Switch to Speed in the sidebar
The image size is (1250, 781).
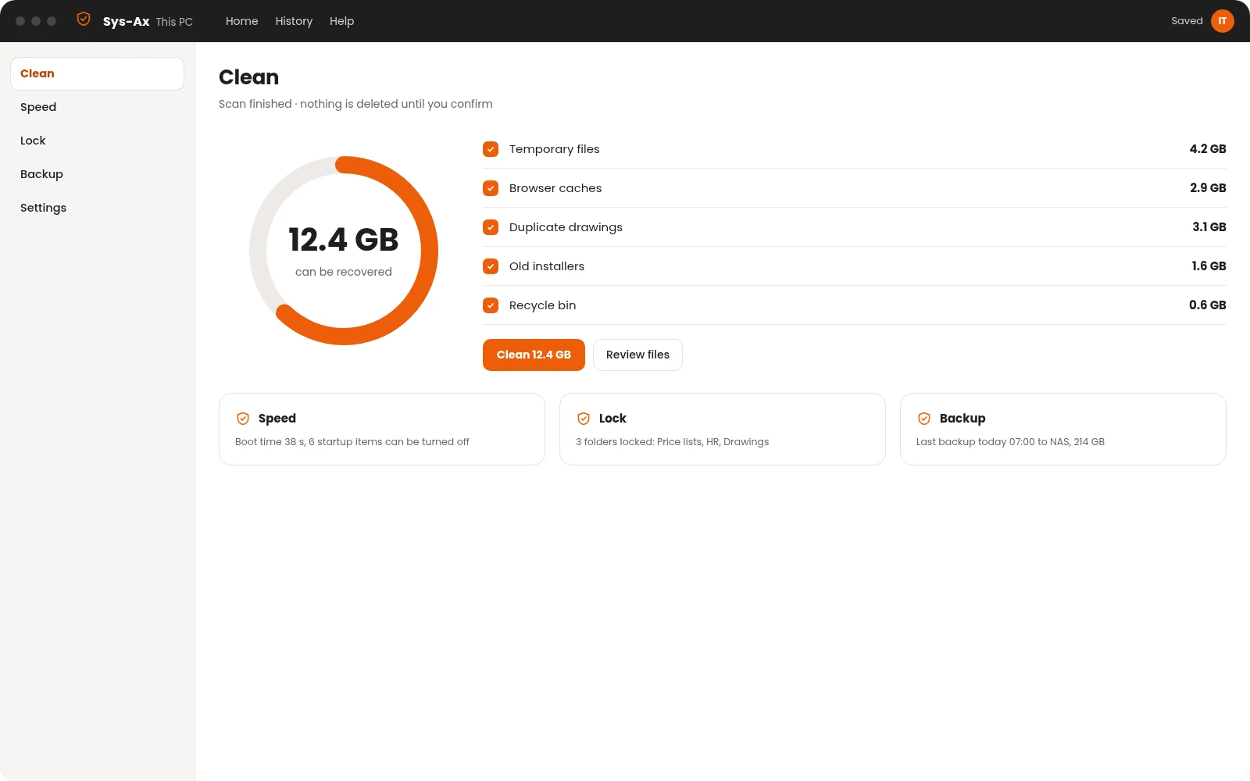[x=97, y=107]
